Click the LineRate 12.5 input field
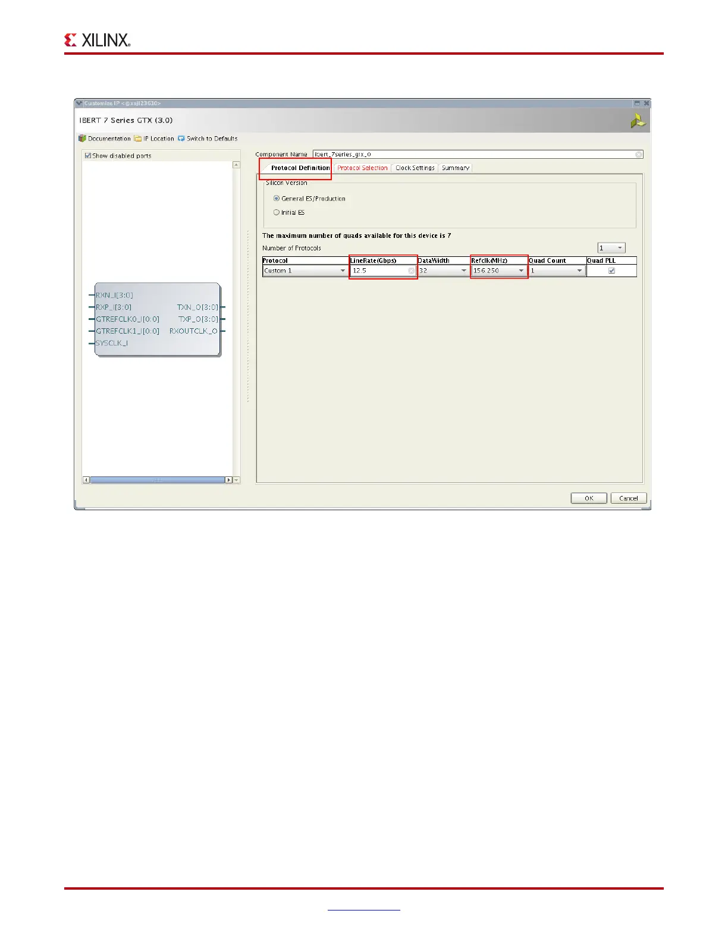Viewport: 728px width, 942px height. click(383, 271)
